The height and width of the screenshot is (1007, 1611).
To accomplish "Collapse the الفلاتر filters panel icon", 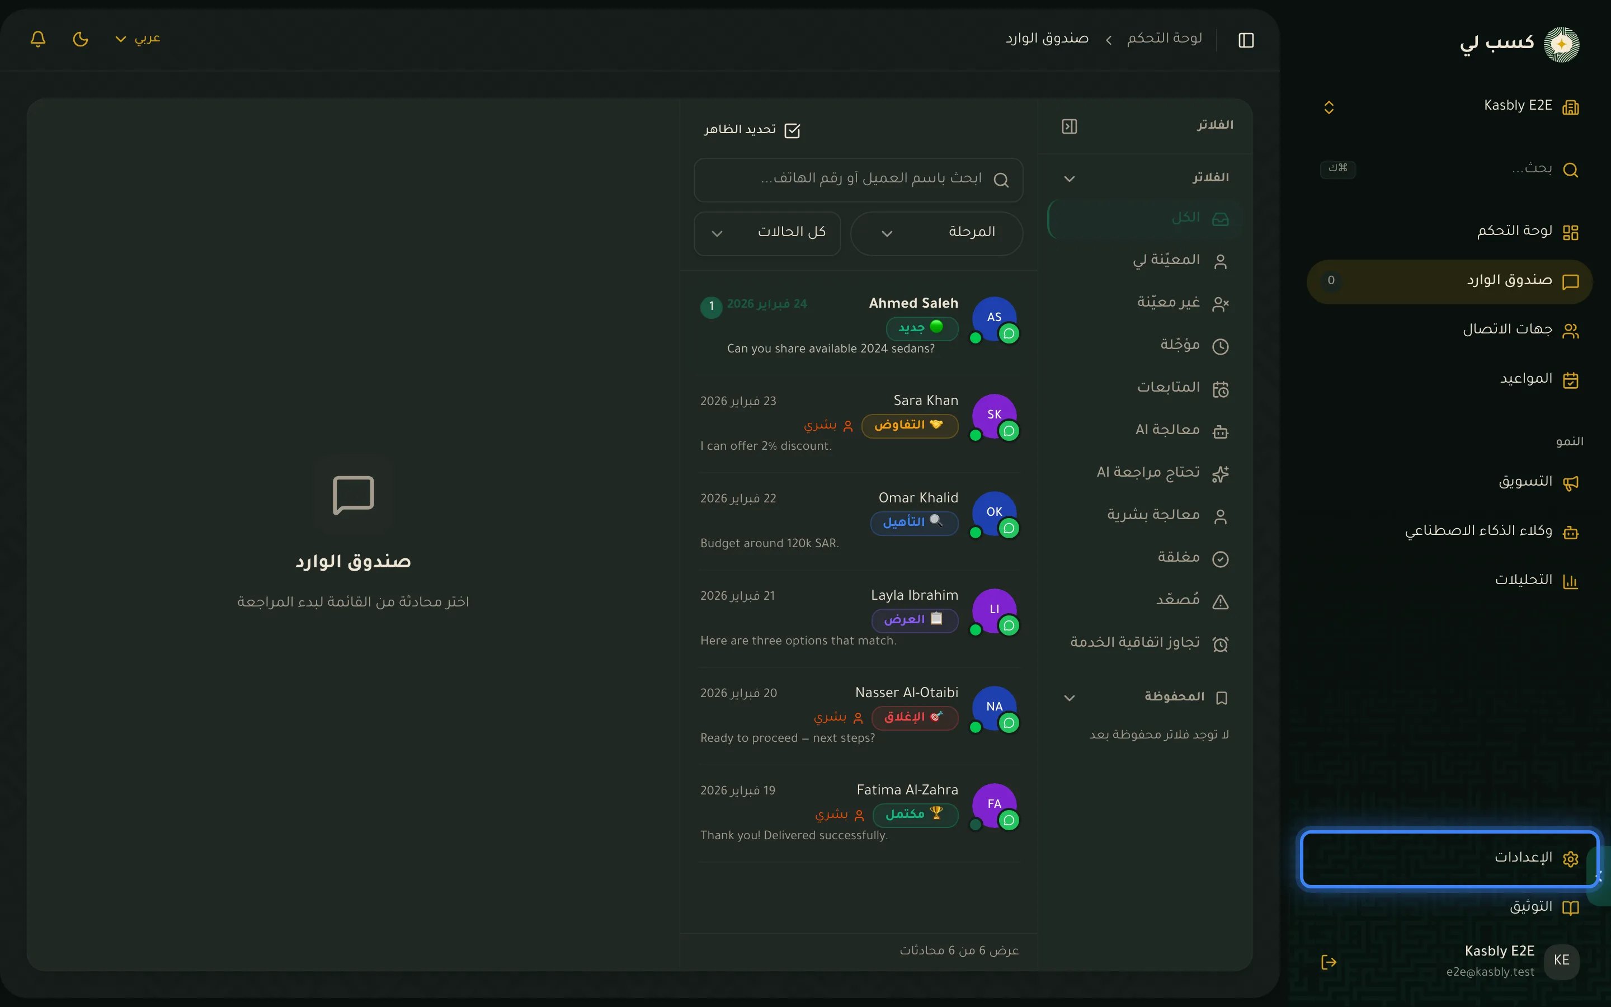I will 1069,126.
